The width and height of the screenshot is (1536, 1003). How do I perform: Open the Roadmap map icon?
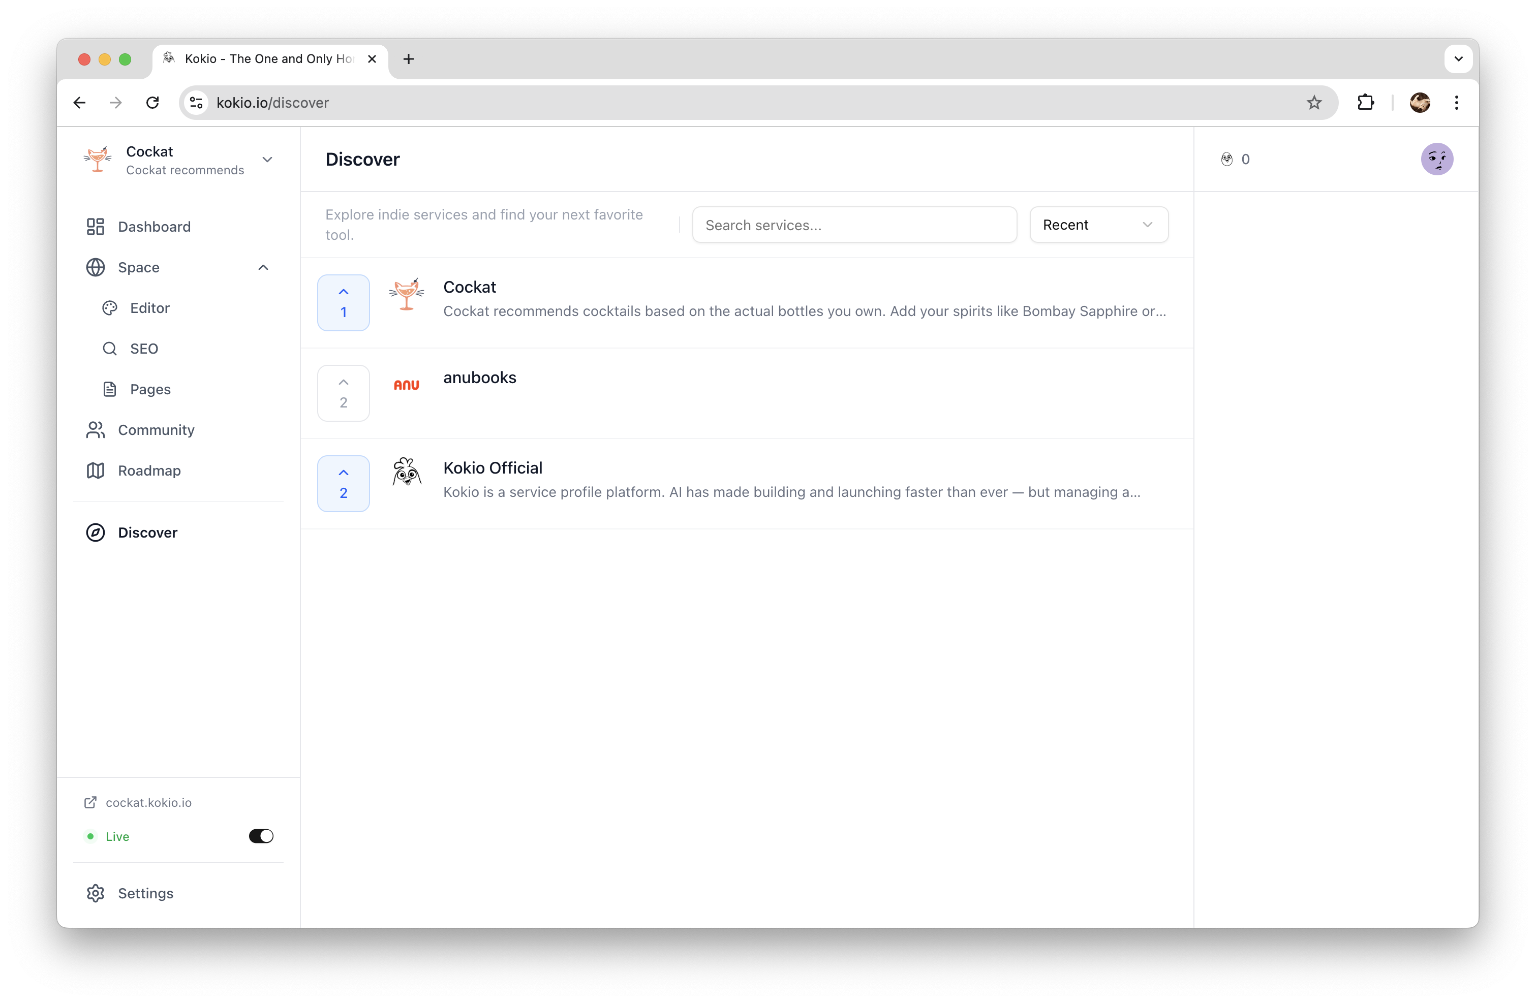pyautogui.click(x=96, y=470)
